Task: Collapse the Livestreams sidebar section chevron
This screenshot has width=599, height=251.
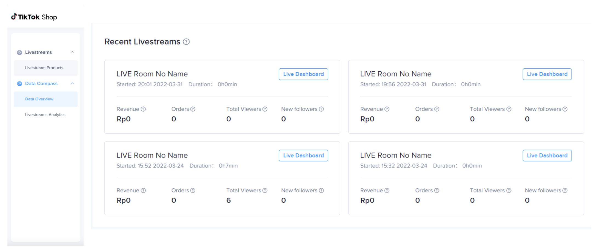Action: click(x=72, y=52)
